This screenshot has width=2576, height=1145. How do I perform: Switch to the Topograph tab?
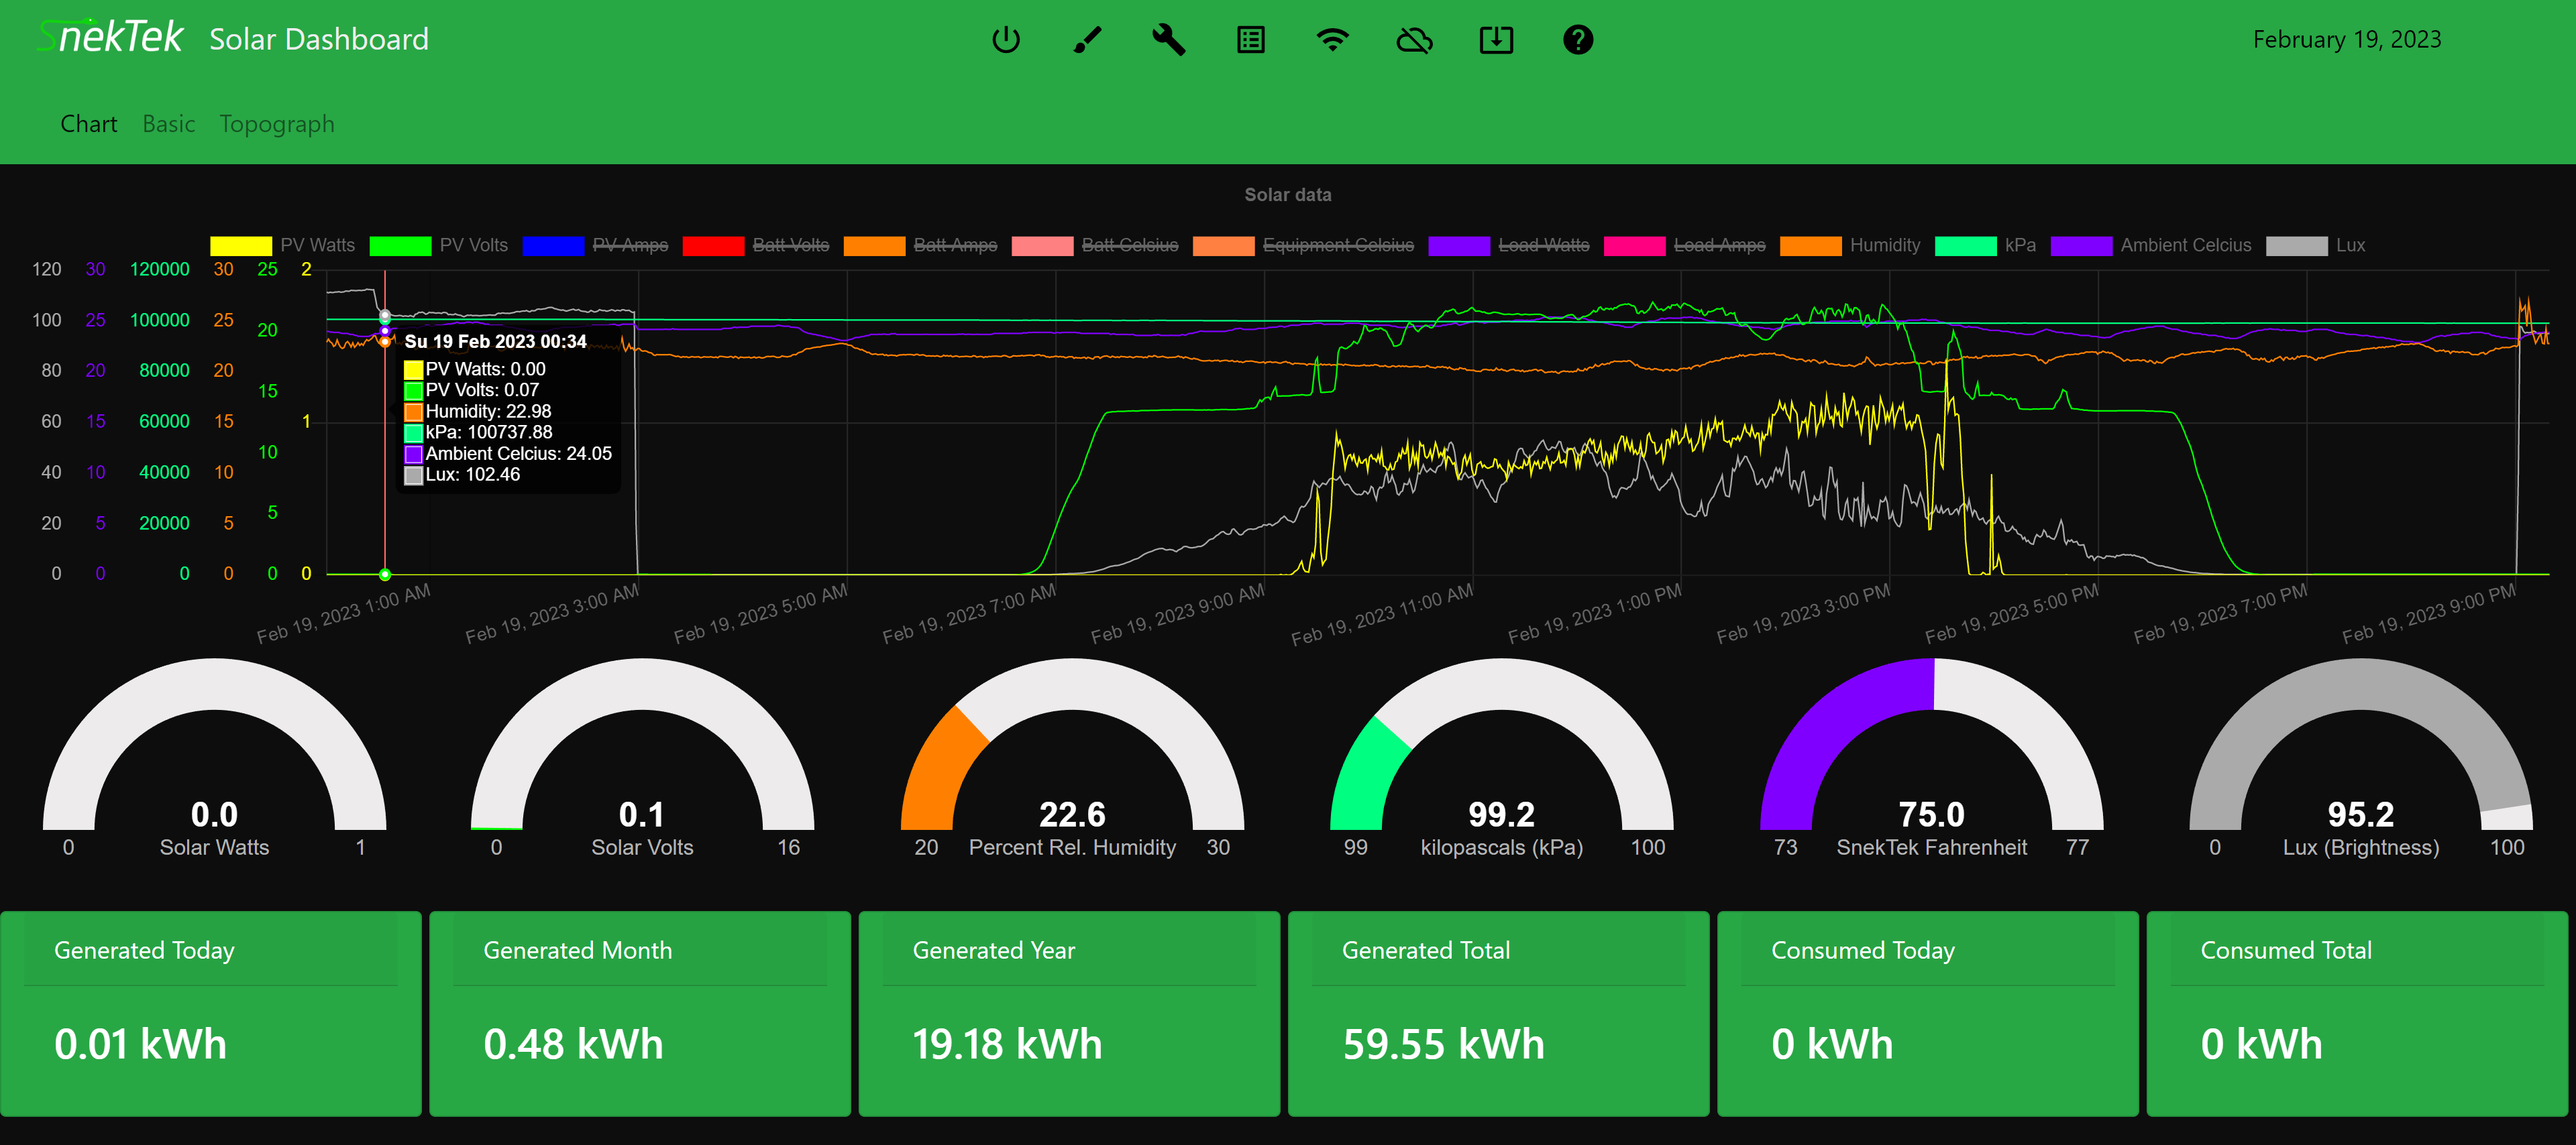pyautogui.click(x=277, y=124)
